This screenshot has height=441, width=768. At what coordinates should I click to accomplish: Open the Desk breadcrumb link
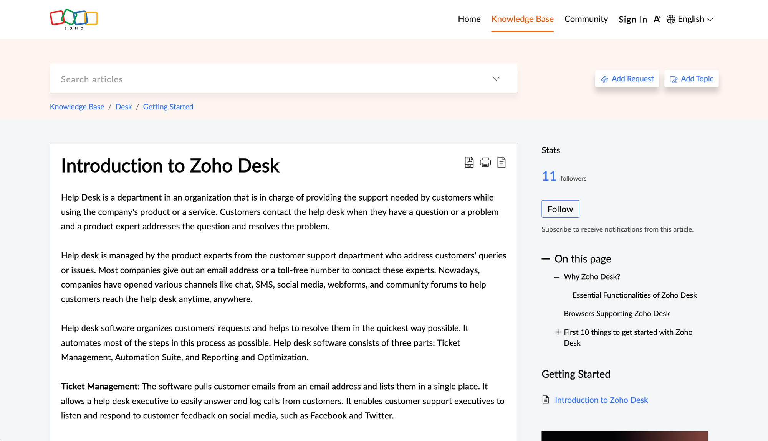(x=124, y=107)
